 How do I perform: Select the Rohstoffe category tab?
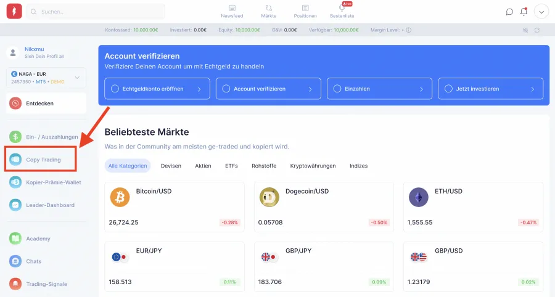coord(264,166)
